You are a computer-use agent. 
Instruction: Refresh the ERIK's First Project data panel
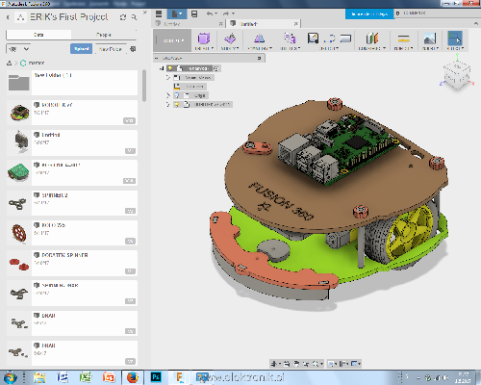pos(123,17)
